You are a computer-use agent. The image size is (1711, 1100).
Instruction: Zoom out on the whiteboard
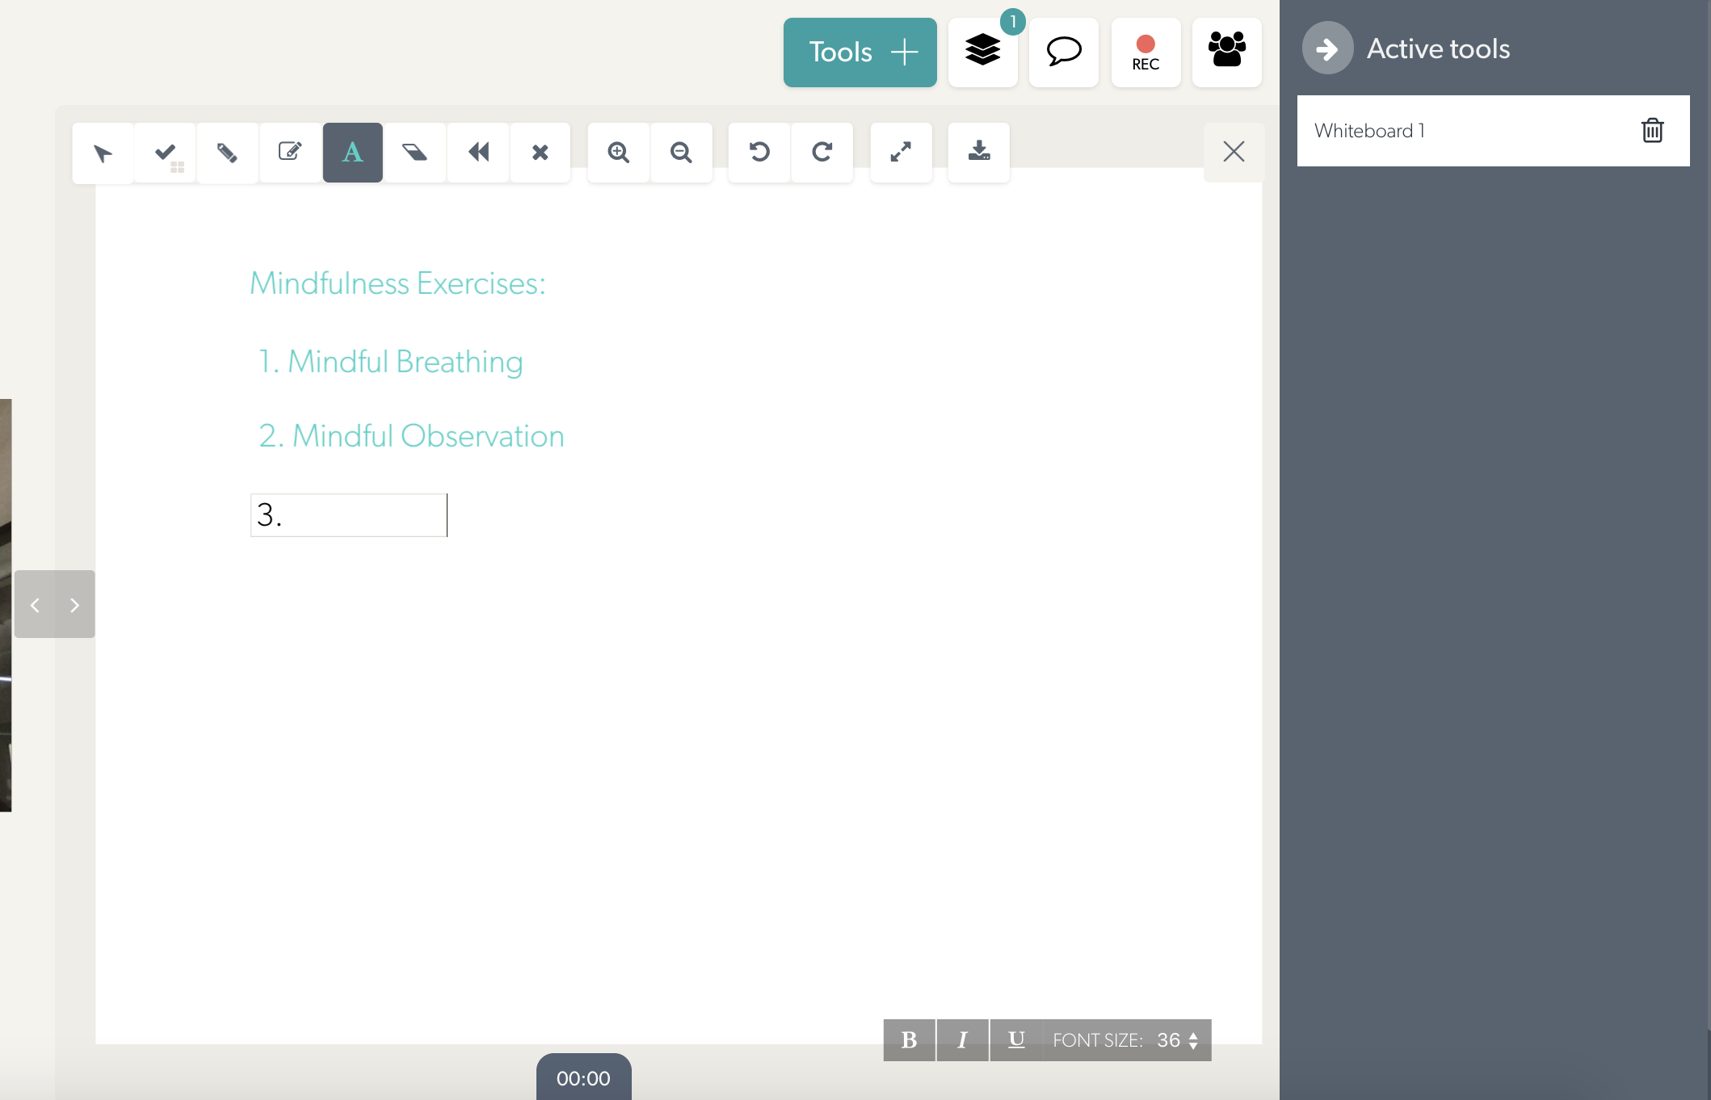(682, 153)
